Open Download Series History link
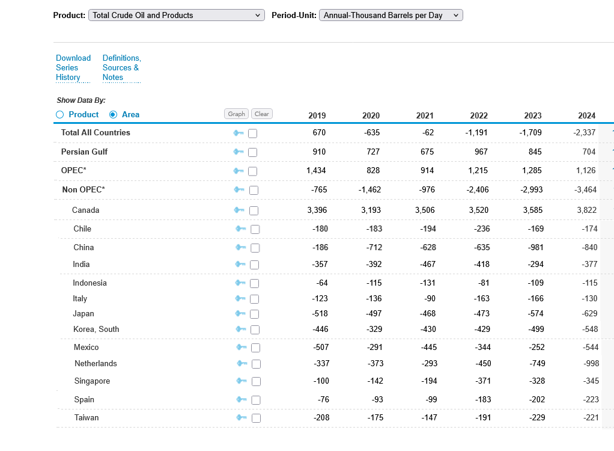The image size is (614, 451). (73, 67)
